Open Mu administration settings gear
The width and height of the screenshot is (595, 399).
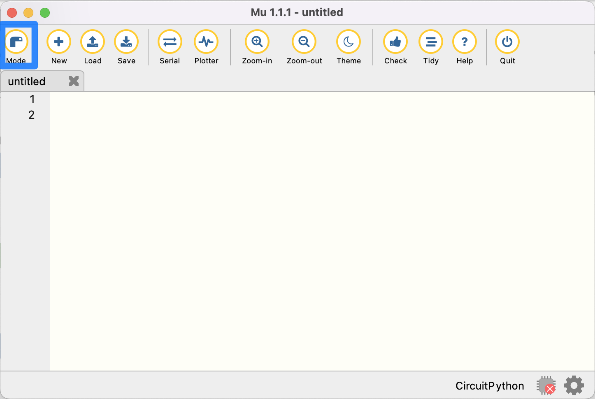coord(574,386)
